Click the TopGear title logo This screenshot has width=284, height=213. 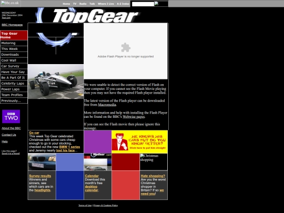pyautogui.click(x=96, y=16)
